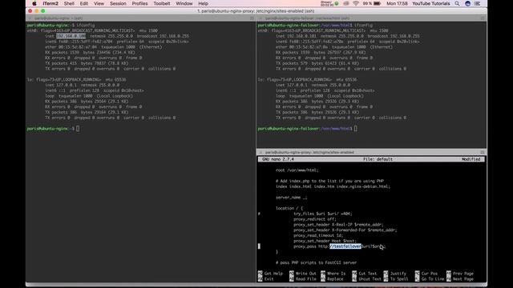Click the To Spell shortcut in nano
Image resolution: width=513 pixels, height=288 pixels.
pos(396,279)
